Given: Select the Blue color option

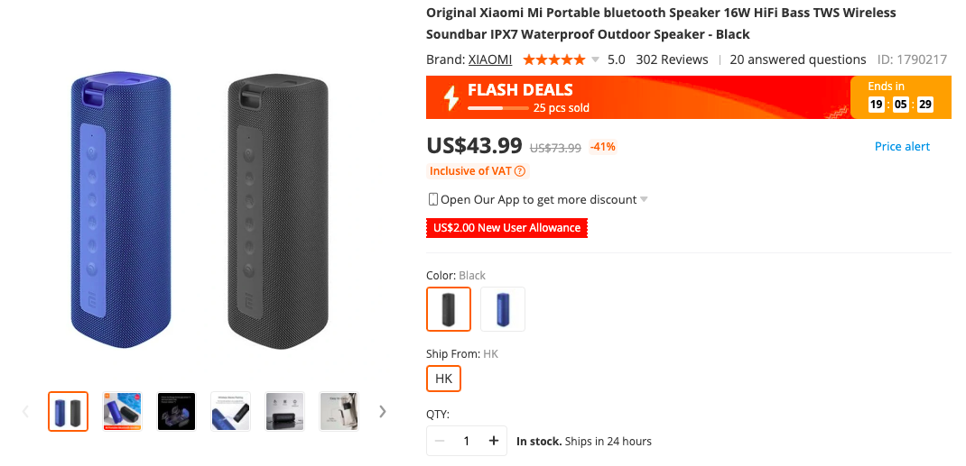Looking at the screenshot, I should coord(503,309).
